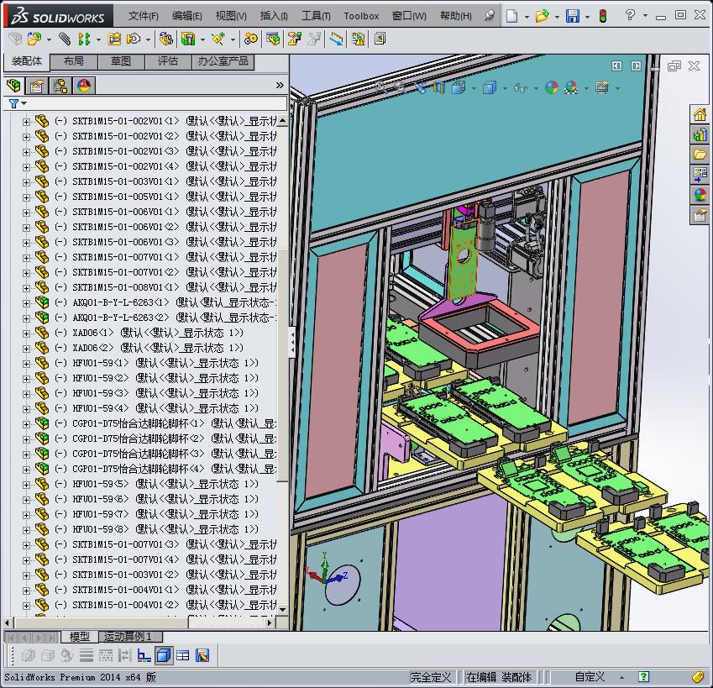The width and height of the screenshot is (713, 688).
Task: Switch to the 评估 tab
Action: pyautogui.click(x=167, y=61)
